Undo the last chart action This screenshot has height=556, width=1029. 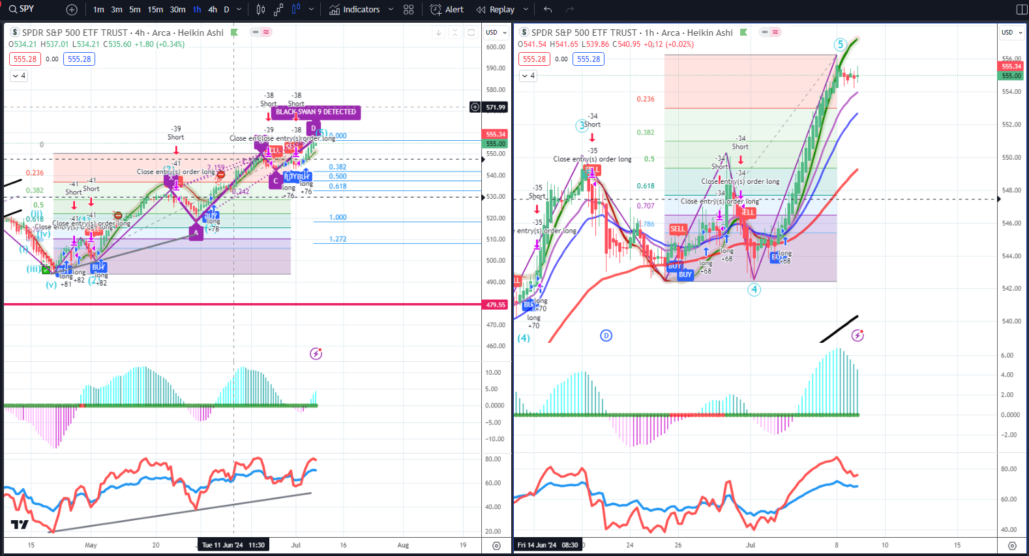click(x=548, y=10)
